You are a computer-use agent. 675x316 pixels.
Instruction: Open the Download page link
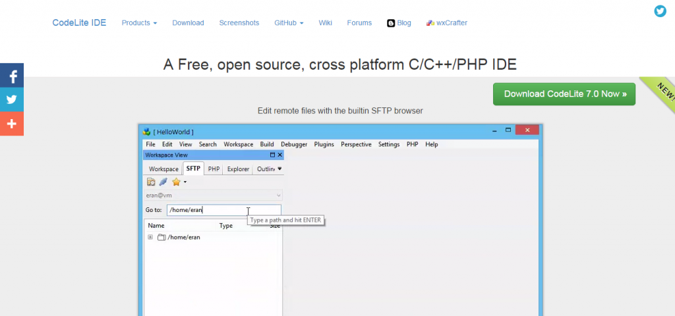point(188,23)
